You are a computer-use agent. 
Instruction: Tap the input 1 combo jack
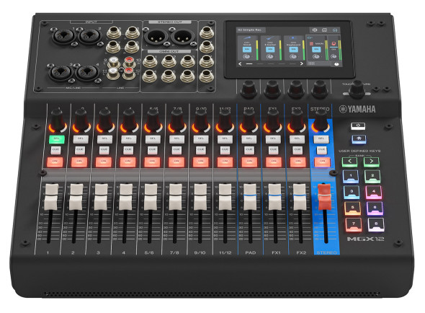[x=65, y=36]
